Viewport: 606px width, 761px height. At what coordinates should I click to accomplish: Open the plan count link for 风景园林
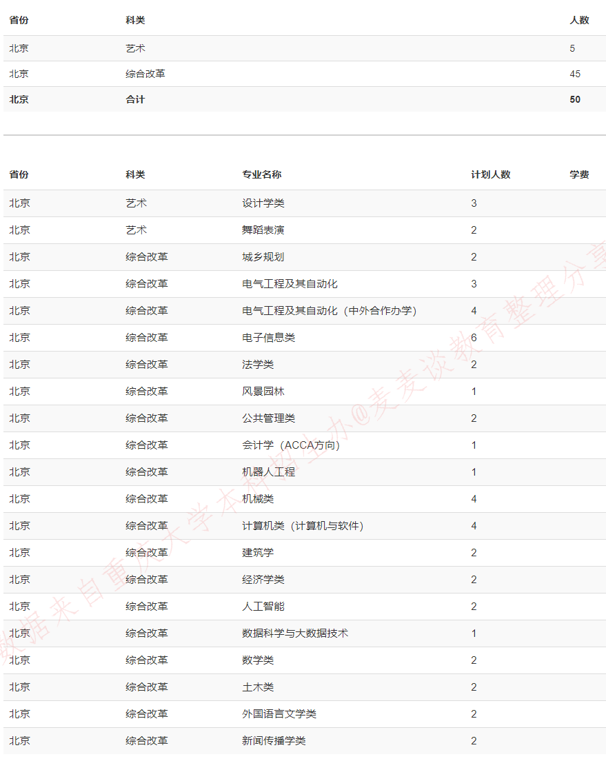click(474, 392)
